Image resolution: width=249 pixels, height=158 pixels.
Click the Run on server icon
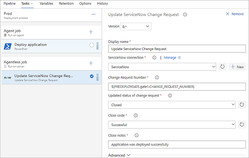click(x=5, y=66)
